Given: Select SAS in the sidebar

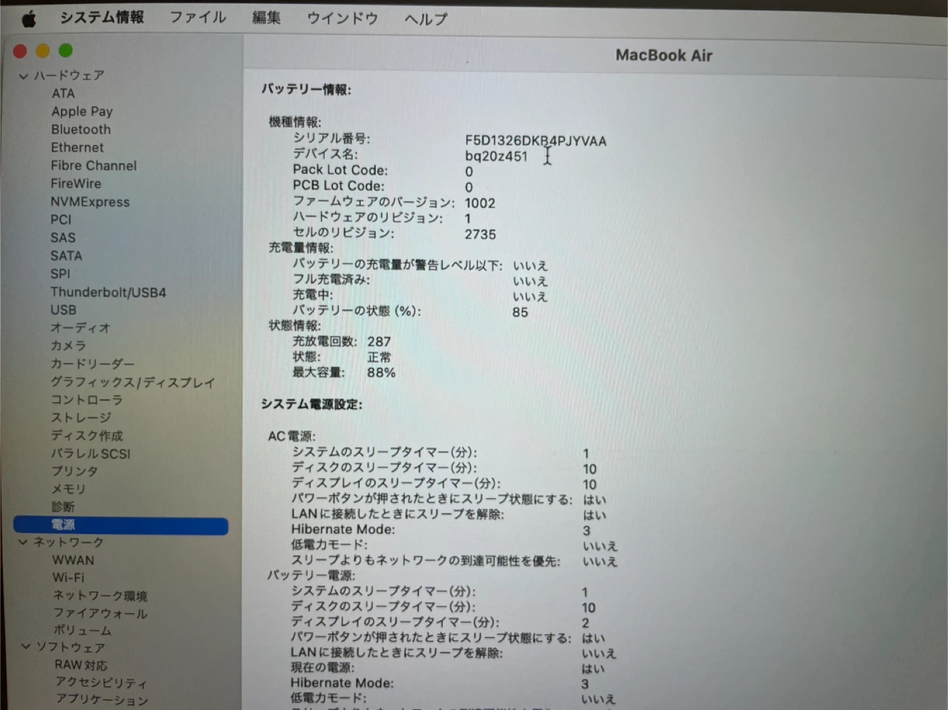Looking at the screenshot, I should tap(63, 238).
